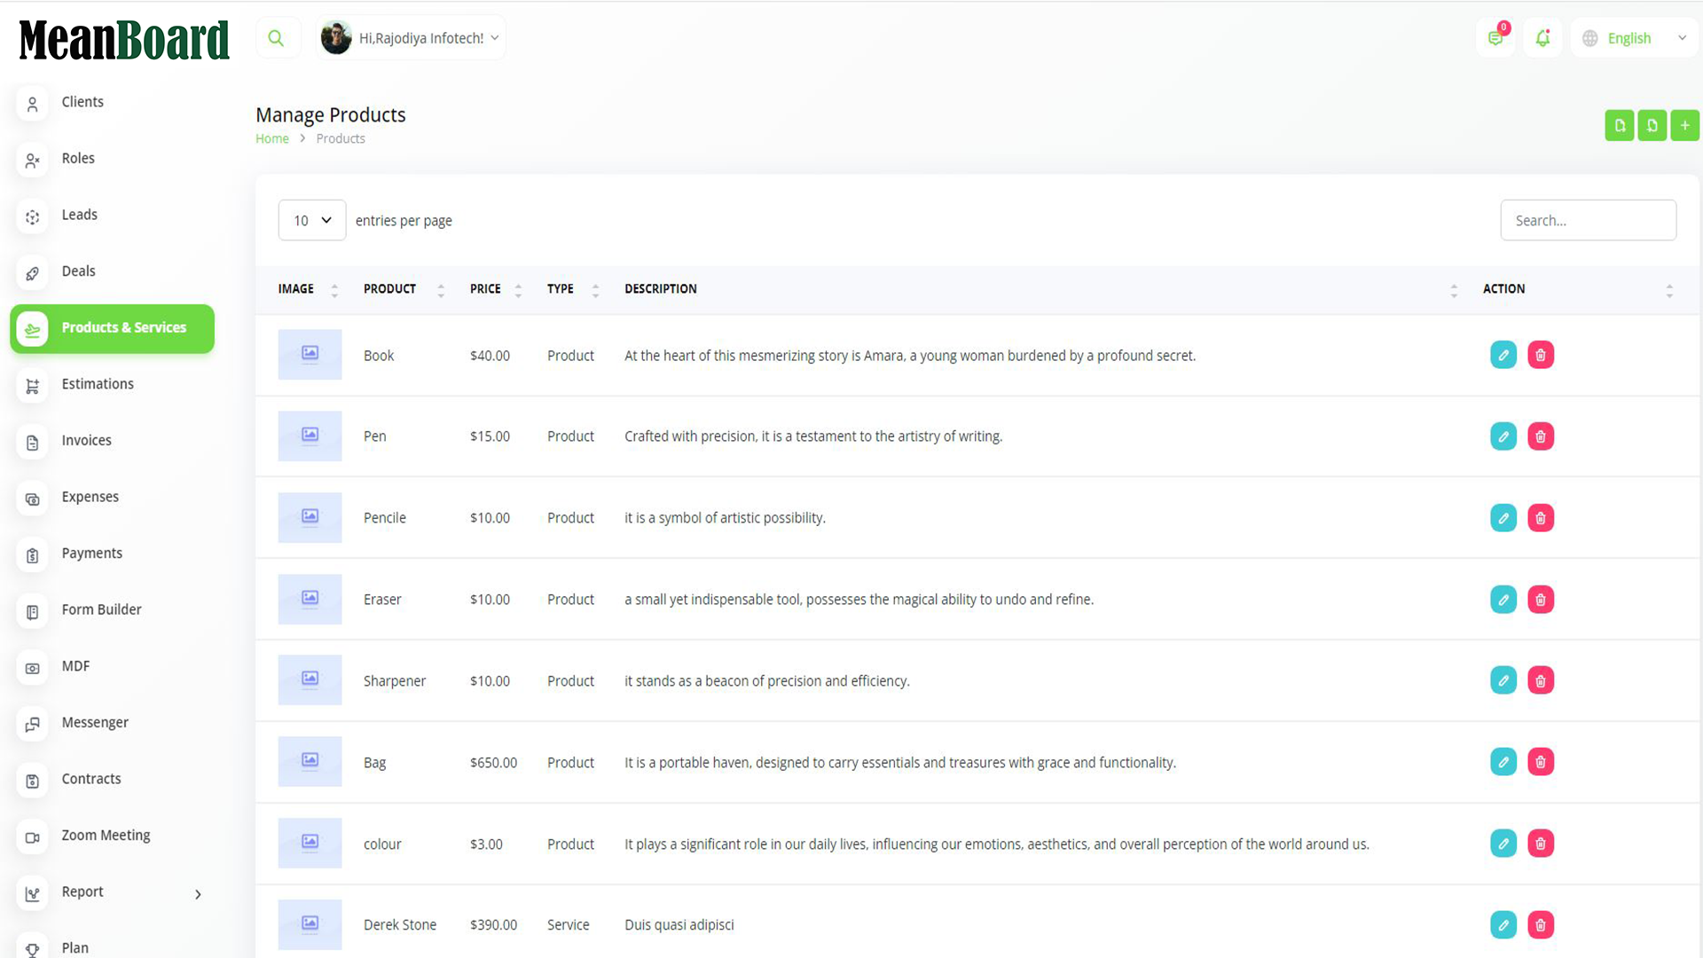Focus the product Search field
Viewport: 1703px width, 958px height.
[x=1588, y=220]
